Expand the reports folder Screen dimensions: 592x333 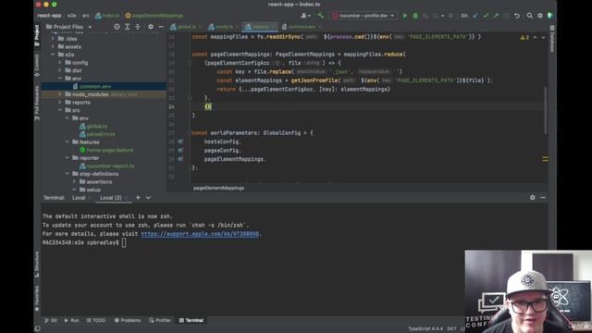point(60,103)
